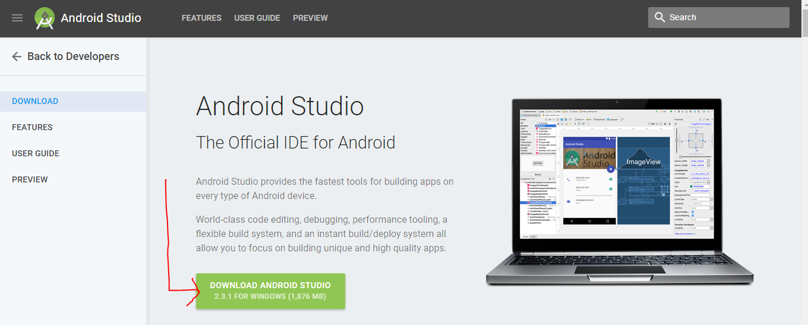Screen dimensions: 808x325
Task: Open USER GUIDE in the top navigation bar
Action: pyautogui.click(x=257, y=18)
